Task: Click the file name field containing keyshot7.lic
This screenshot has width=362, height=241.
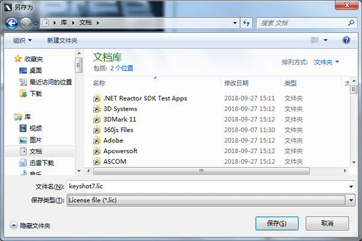Action: pyautogui.click(x=205, y=187)
